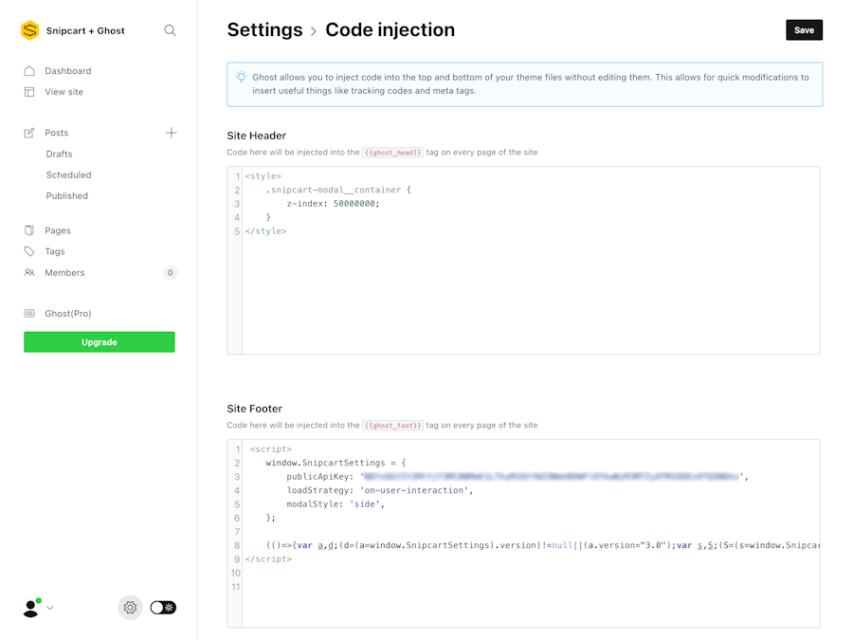Viewport: 853px width, 640px height.
Task: Click the Members people icon
Action: pyautogui.click(x=29, y=273)
